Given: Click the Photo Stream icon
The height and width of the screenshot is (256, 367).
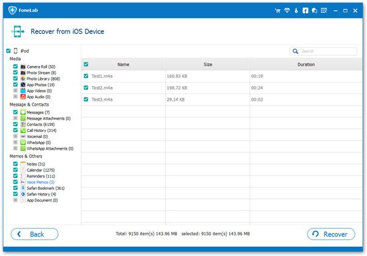Looking at the screenshot, I should point(23,73).
